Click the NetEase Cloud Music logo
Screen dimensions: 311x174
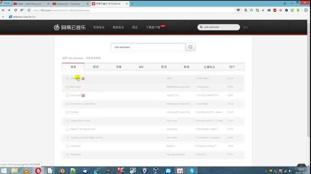coord(69,27)
